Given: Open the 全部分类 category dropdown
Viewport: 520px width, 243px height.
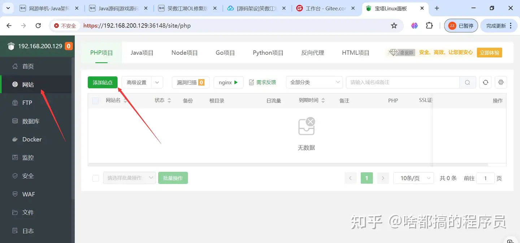Looking at the screenshot, I should point(314,82).
